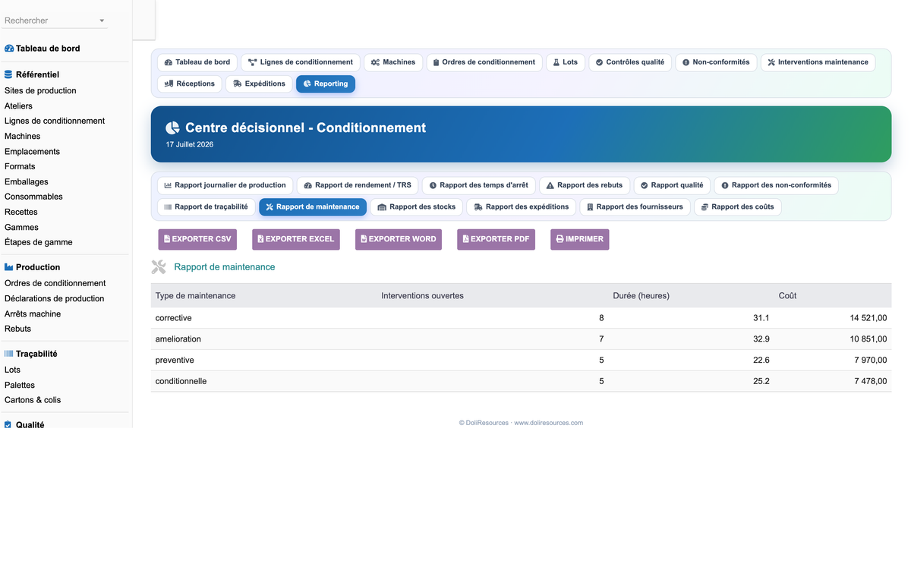Open sidebar Lignes de conditionnement link
Image resolution: width=911 pixels, height=564 pixels.
click(55, 121)
